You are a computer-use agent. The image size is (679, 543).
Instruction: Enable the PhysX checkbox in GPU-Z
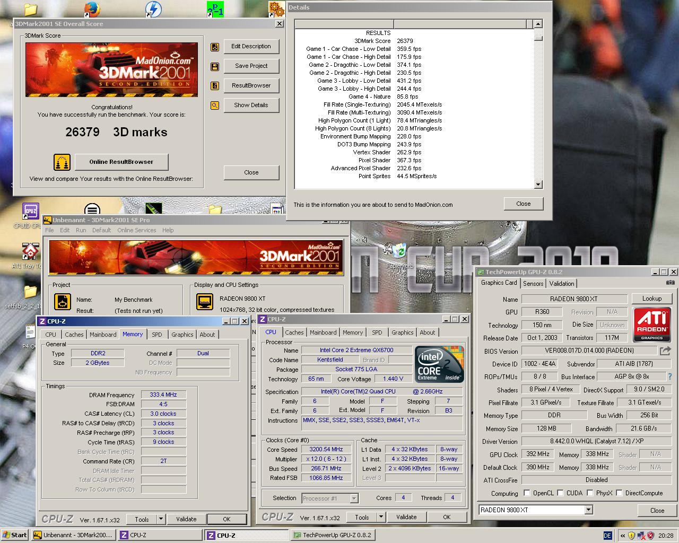tap(590, 493)
